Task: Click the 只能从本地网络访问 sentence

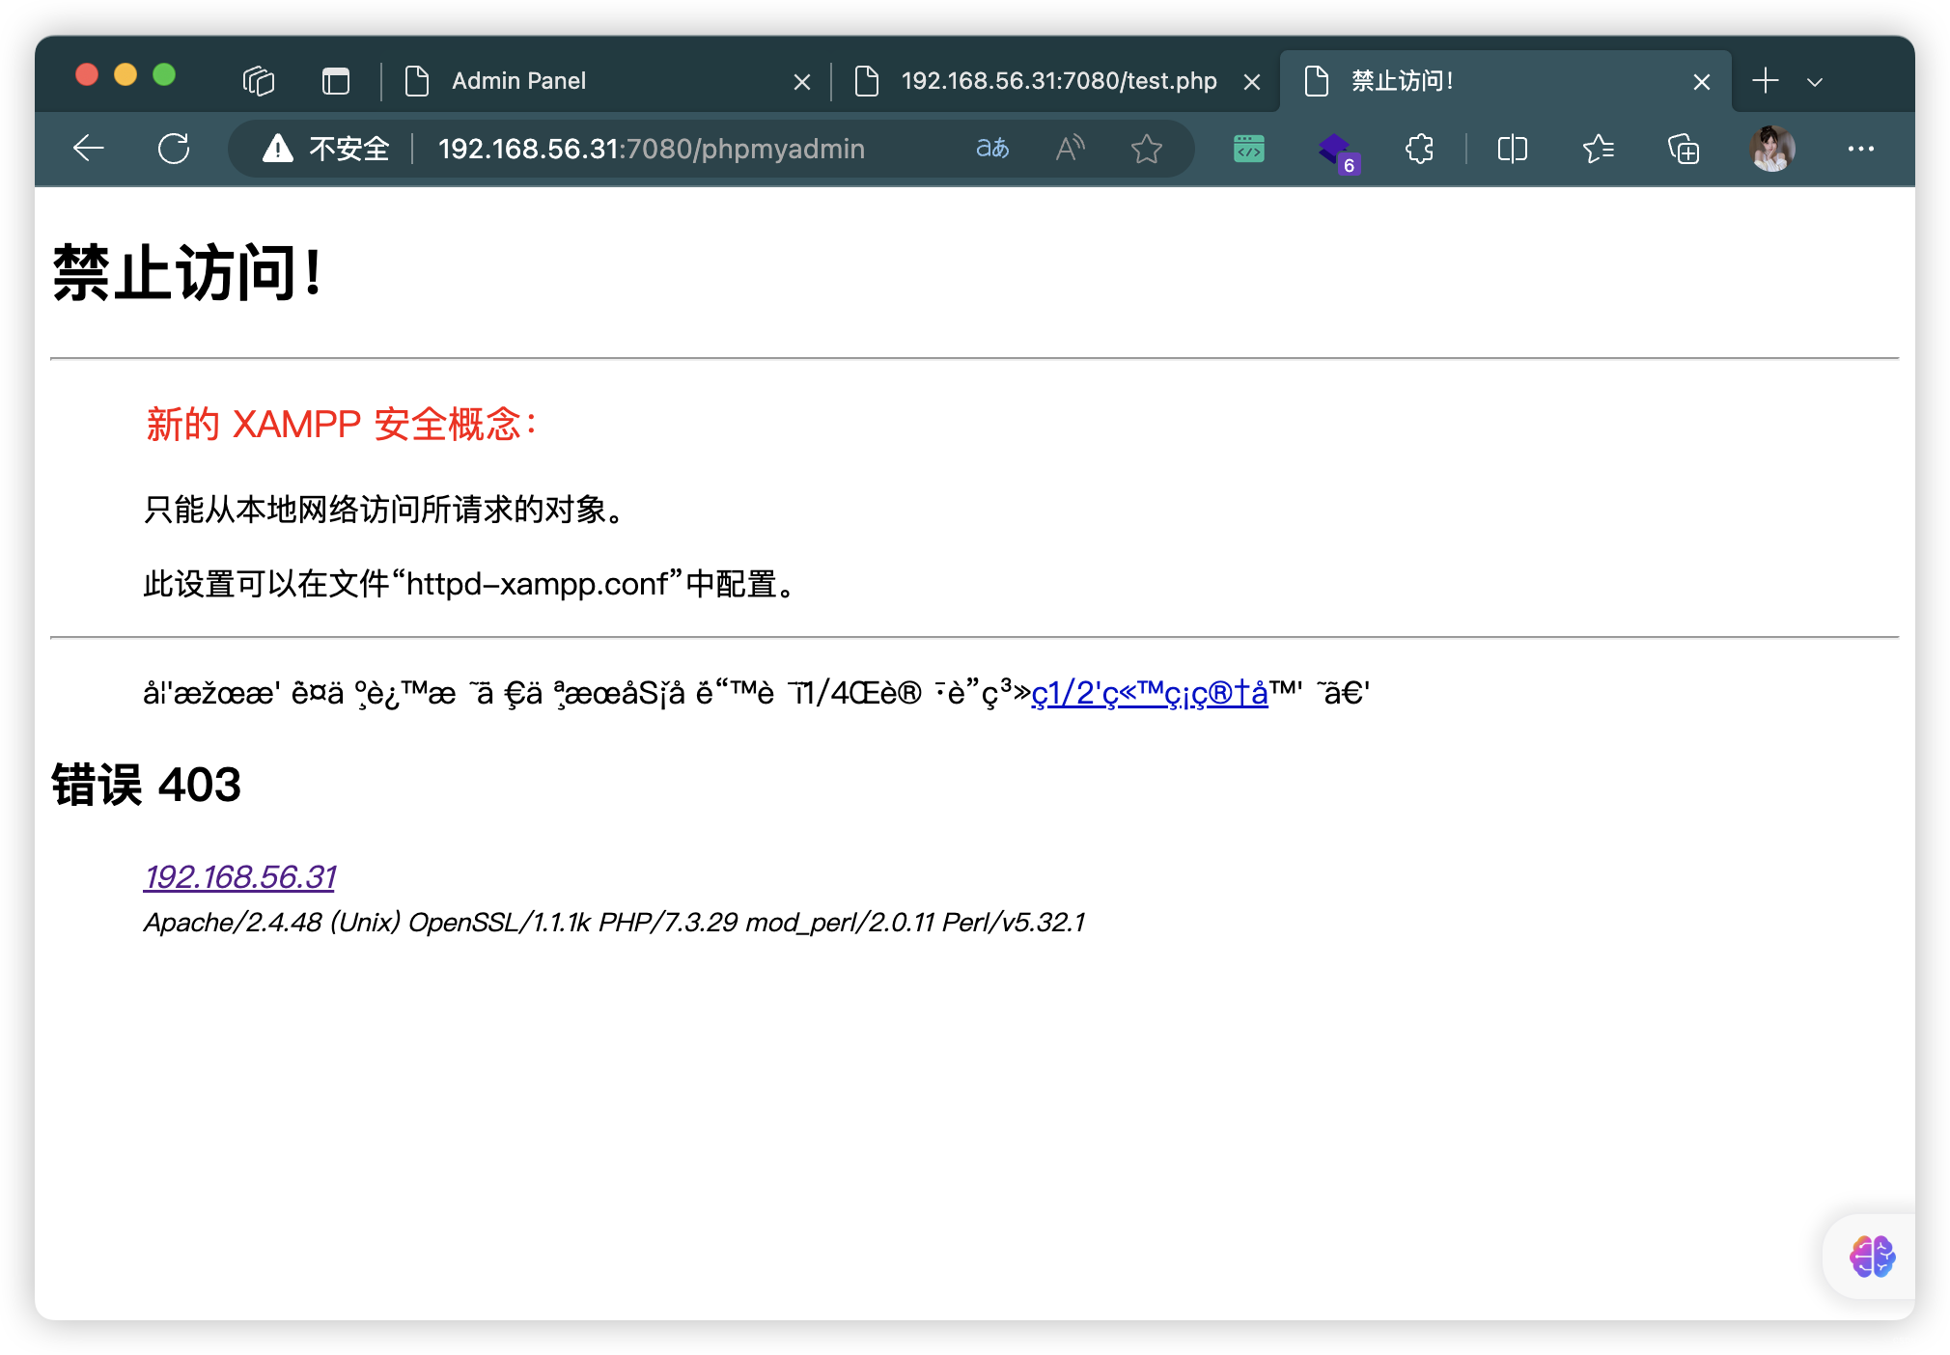Action: click(x=386, y=509)
